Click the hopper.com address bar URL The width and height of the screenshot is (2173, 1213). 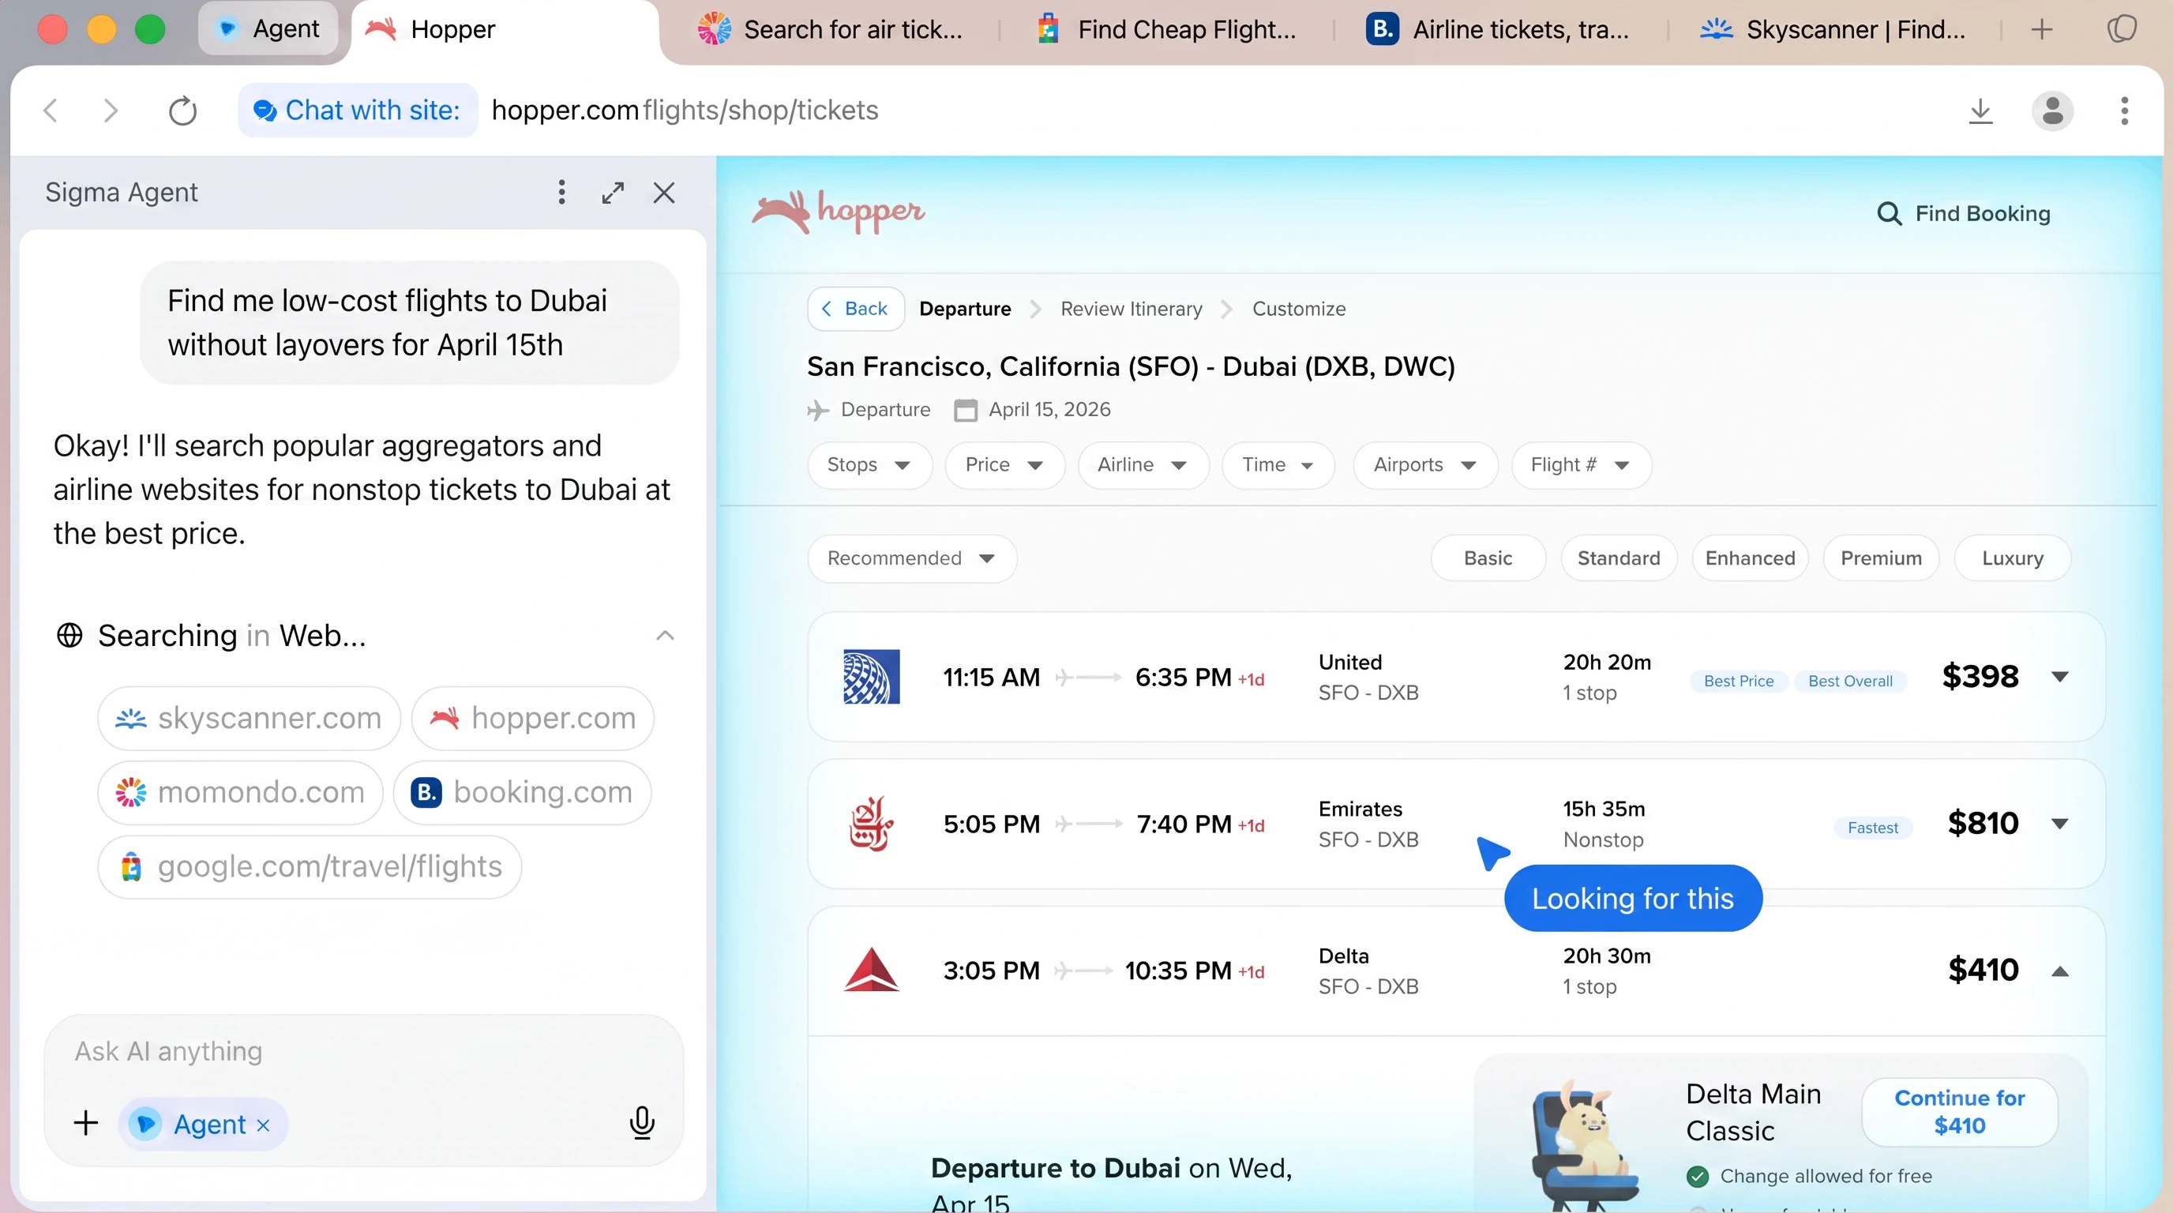(x=685, y=111)
